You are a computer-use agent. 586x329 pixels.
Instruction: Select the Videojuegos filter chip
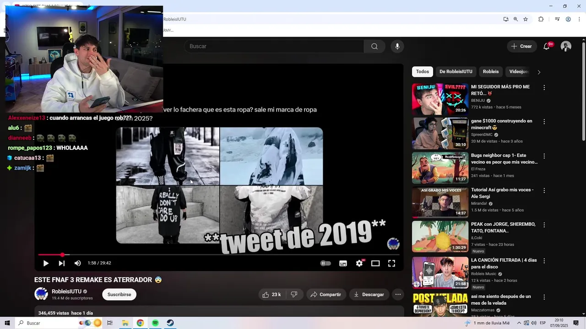pyautogui.click(x=519, y=72)
